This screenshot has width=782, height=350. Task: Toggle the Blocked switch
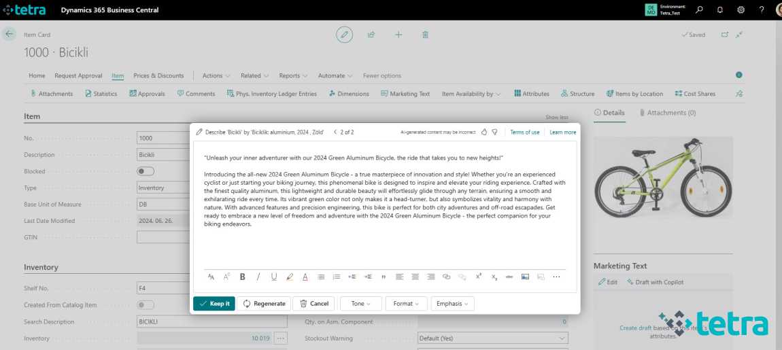(146, 171)
